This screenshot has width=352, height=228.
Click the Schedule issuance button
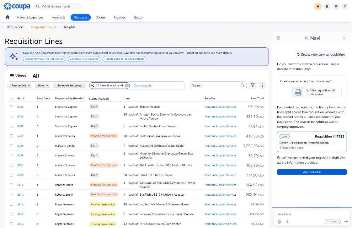coord(69,86)
